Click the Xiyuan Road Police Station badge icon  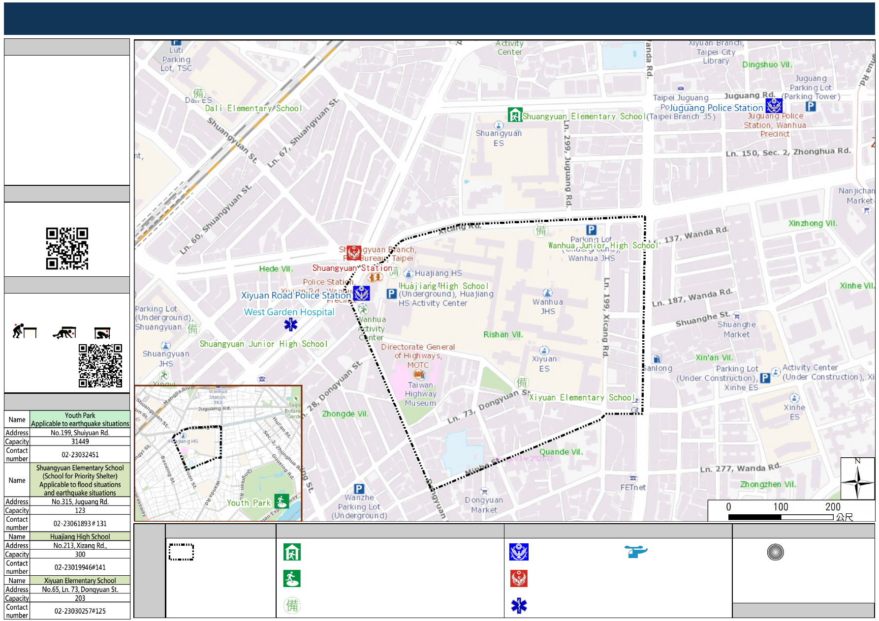click(362, 294)
